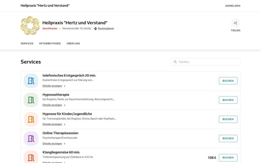The height and width of the screenshot is (163, 261).
Task: Click the golden star practice logo
Action: (30, 26)
